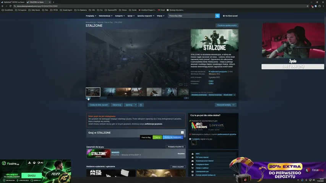Click the Ignoruj button
Viewport: 326px width, 183px height.
tap(129, 105)
